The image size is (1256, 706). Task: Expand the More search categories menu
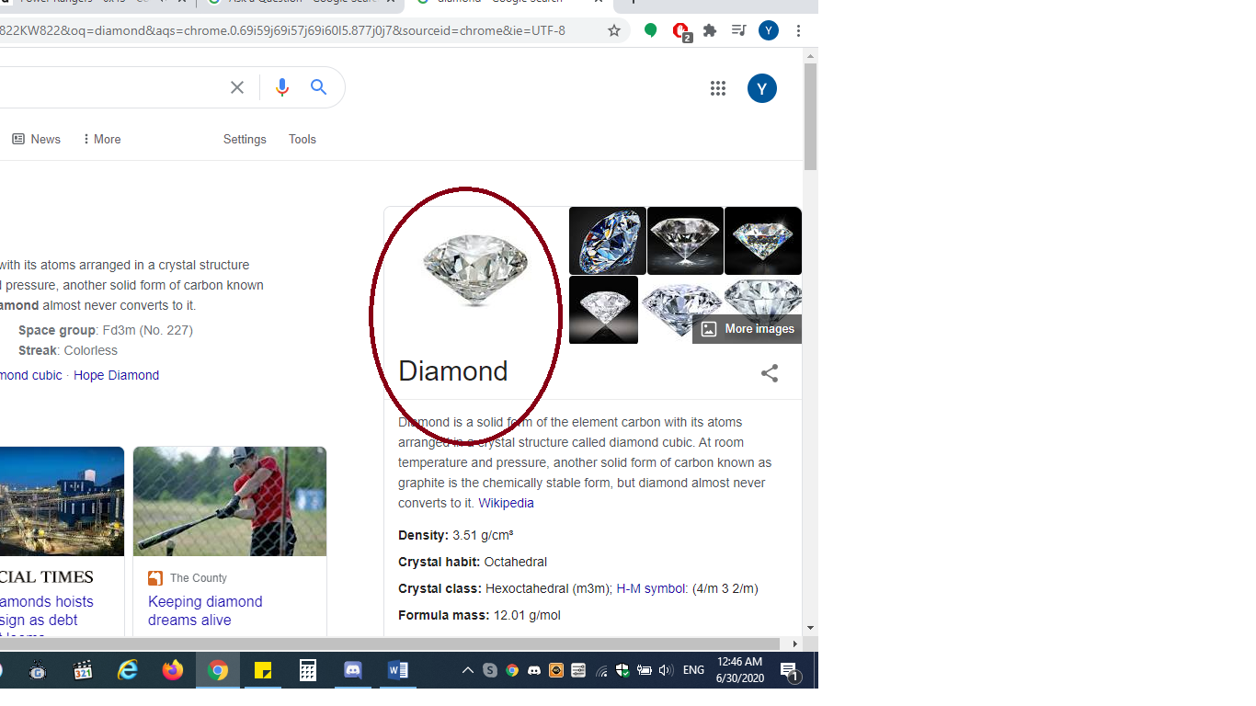(101, 139)
